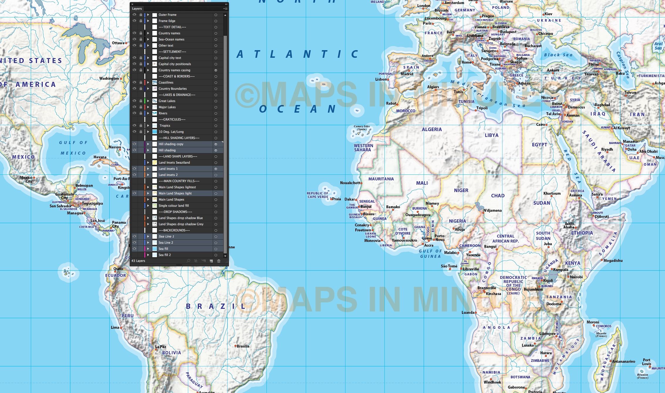Unlock the Frame Edge layer
Screen dimensions: 665x393
pyautogui.click(x=141, y=21)
